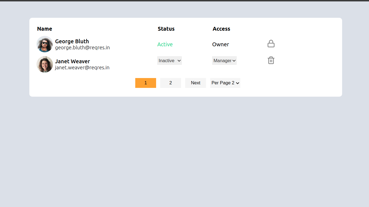Switch to page 2 of users
369x207 pixels.
(x=170, y=83)
